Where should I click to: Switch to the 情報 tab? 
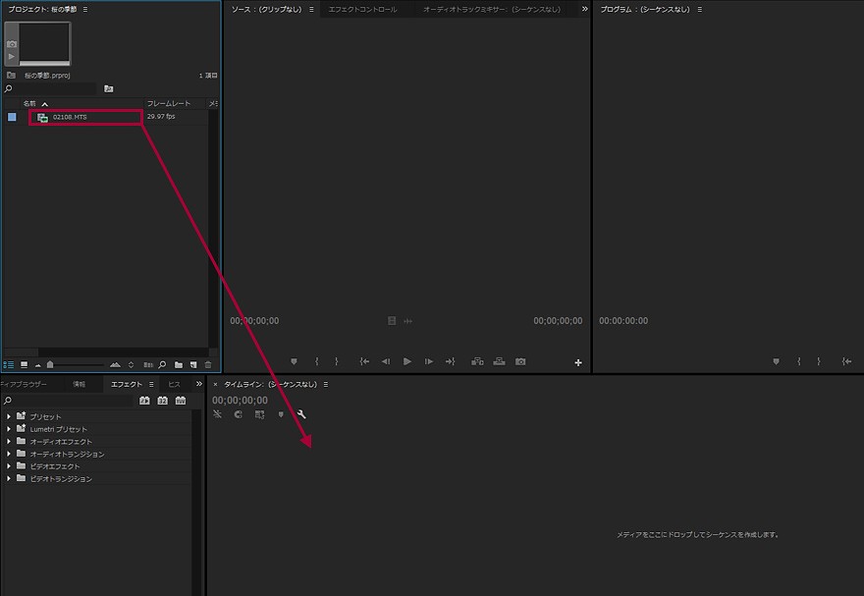point(80,385)
